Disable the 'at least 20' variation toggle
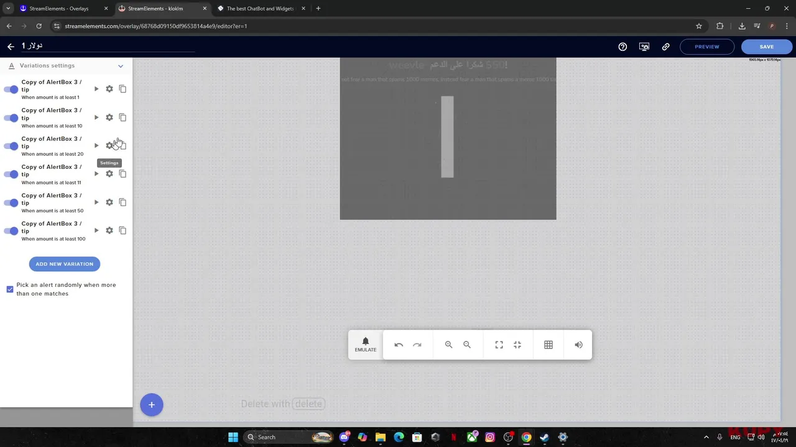The height and width of the screenshot is (447, 796). tap(11, 146)
